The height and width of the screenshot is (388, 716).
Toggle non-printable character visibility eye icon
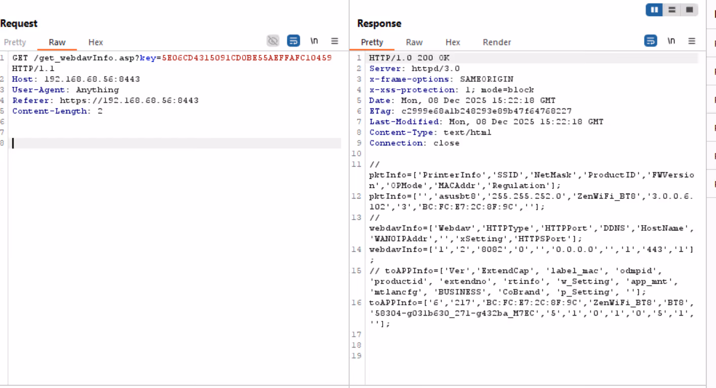(x=272, y=41)
